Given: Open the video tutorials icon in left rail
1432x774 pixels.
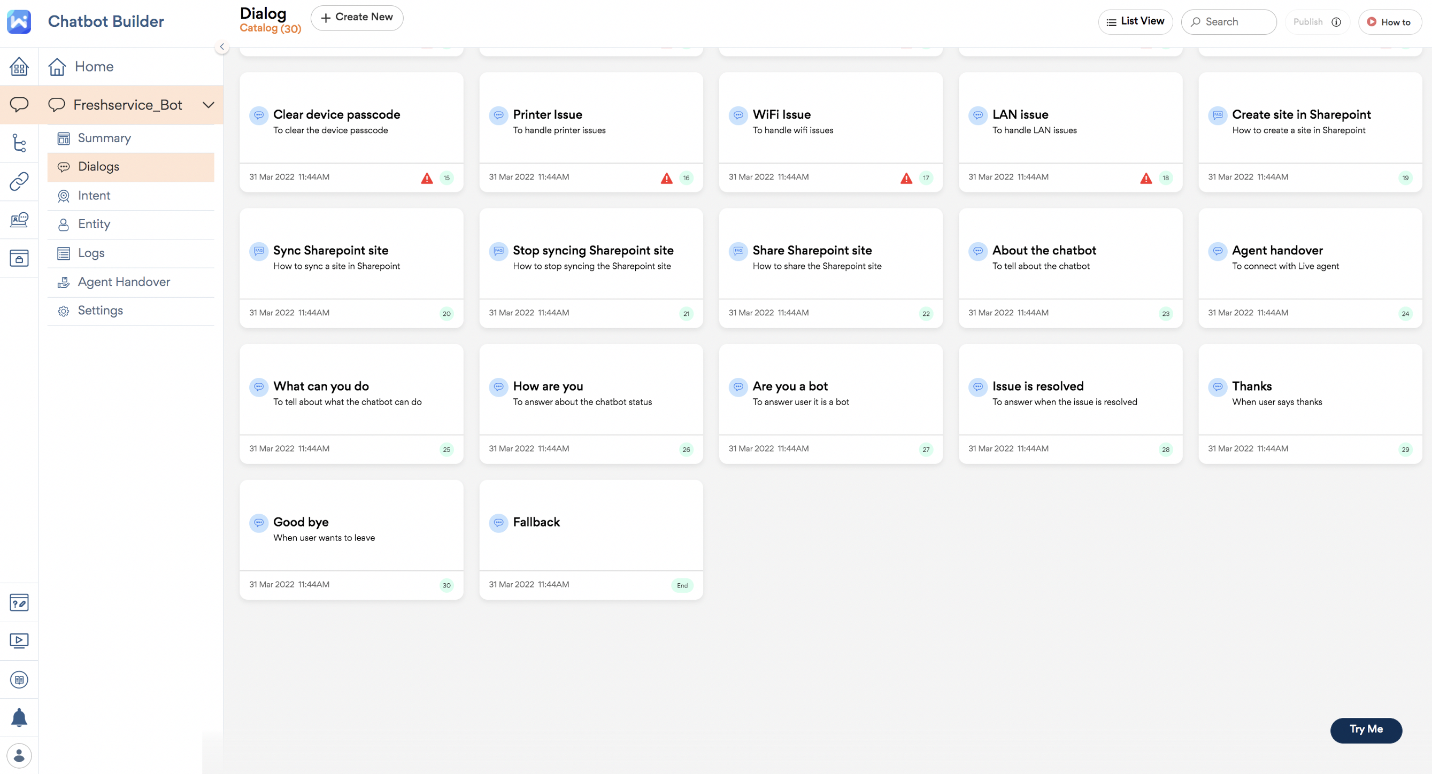Looking at the screenshot, I should [19, 641].
